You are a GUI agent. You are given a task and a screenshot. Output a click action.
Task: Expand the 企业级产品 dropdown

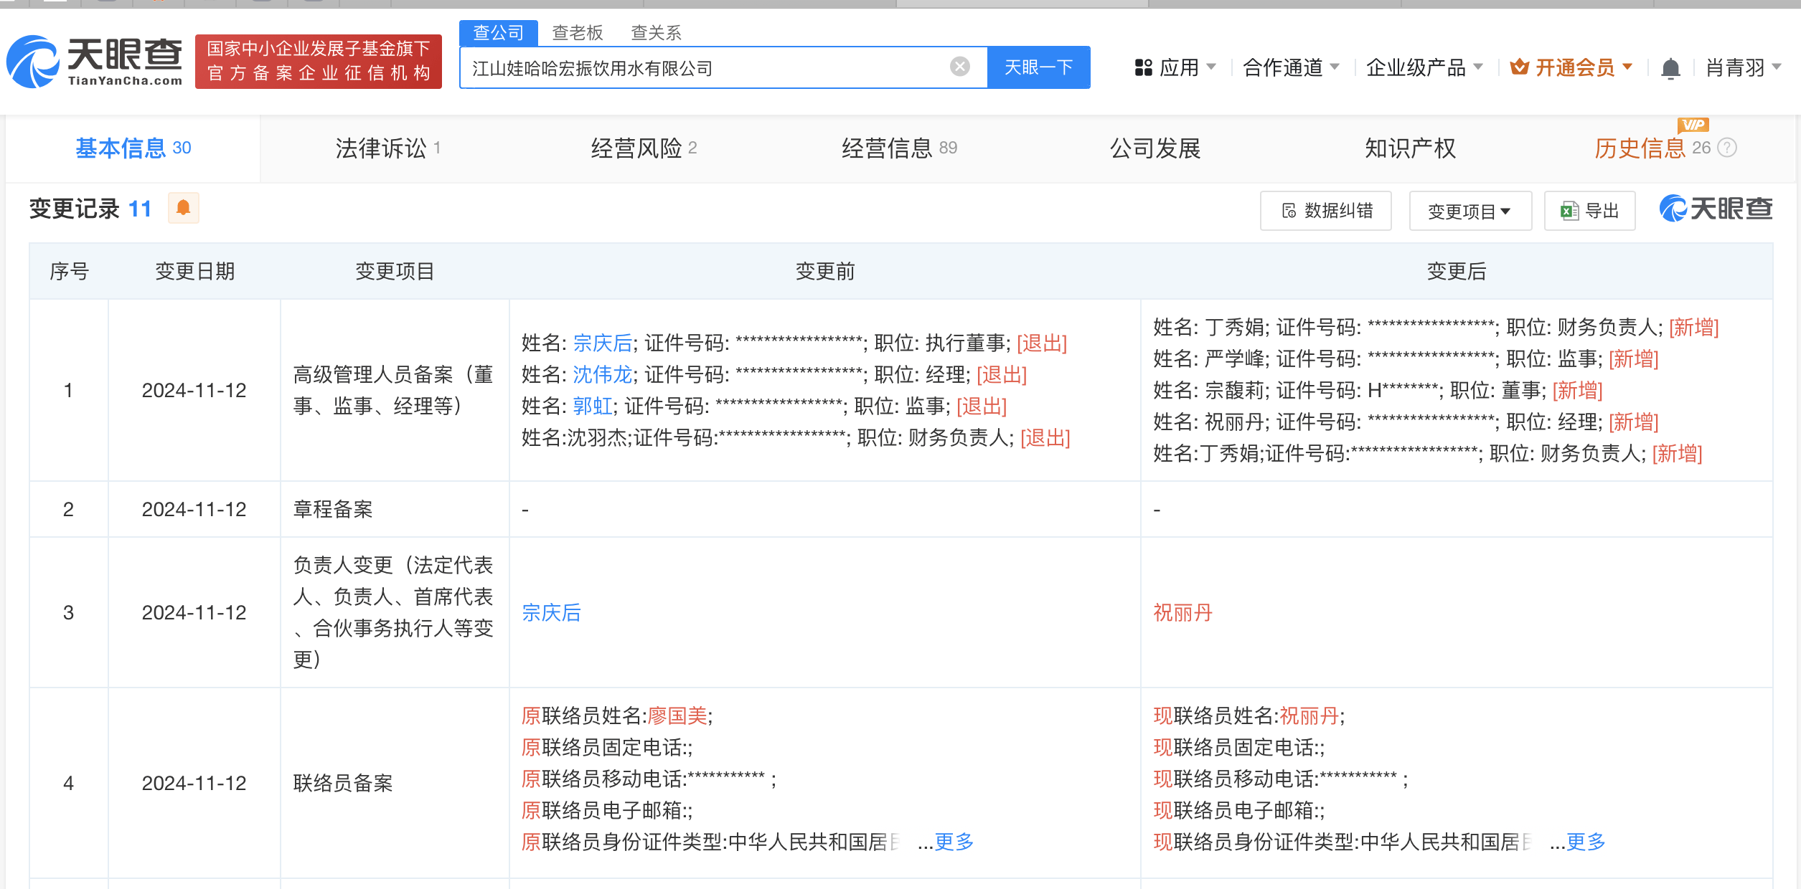pyautogui.click(x=1424, y=67)
